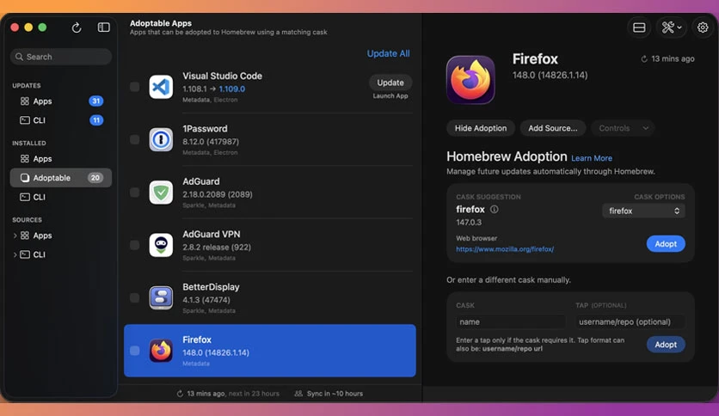Image resolution: width=719 pixels, height=416 pixels.
Task: Toggle the sidebar panel icon
Action: pyautogui.click(x=103, y=28)
